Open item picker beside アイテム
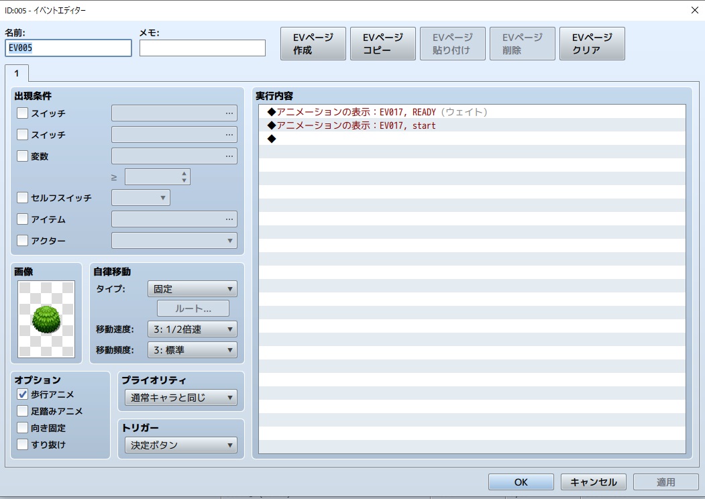The image size is (705, 499). pyautogui.click(x=229, y=219)
